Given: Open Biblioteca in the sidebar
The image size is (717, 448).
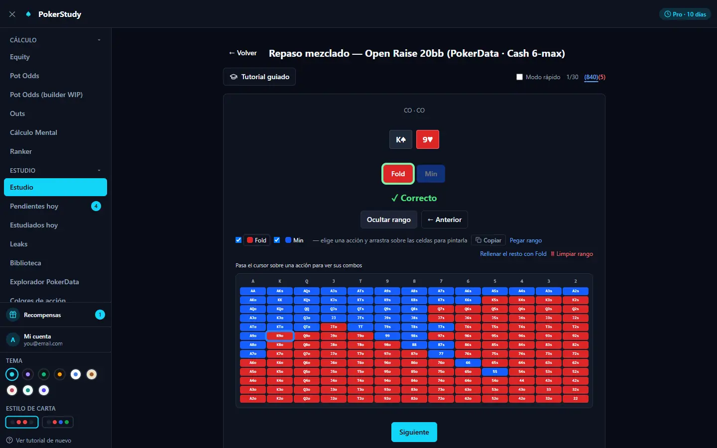Looking at the screenshot, I should 55,263.
